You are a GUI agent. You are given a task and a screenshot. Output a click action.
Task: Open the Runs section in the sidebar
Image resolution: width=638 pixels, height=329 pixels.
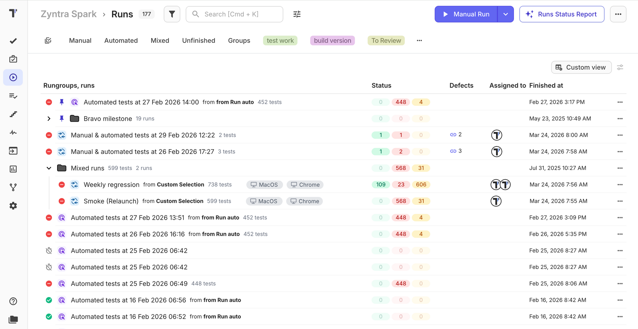(x=13, y=77)
